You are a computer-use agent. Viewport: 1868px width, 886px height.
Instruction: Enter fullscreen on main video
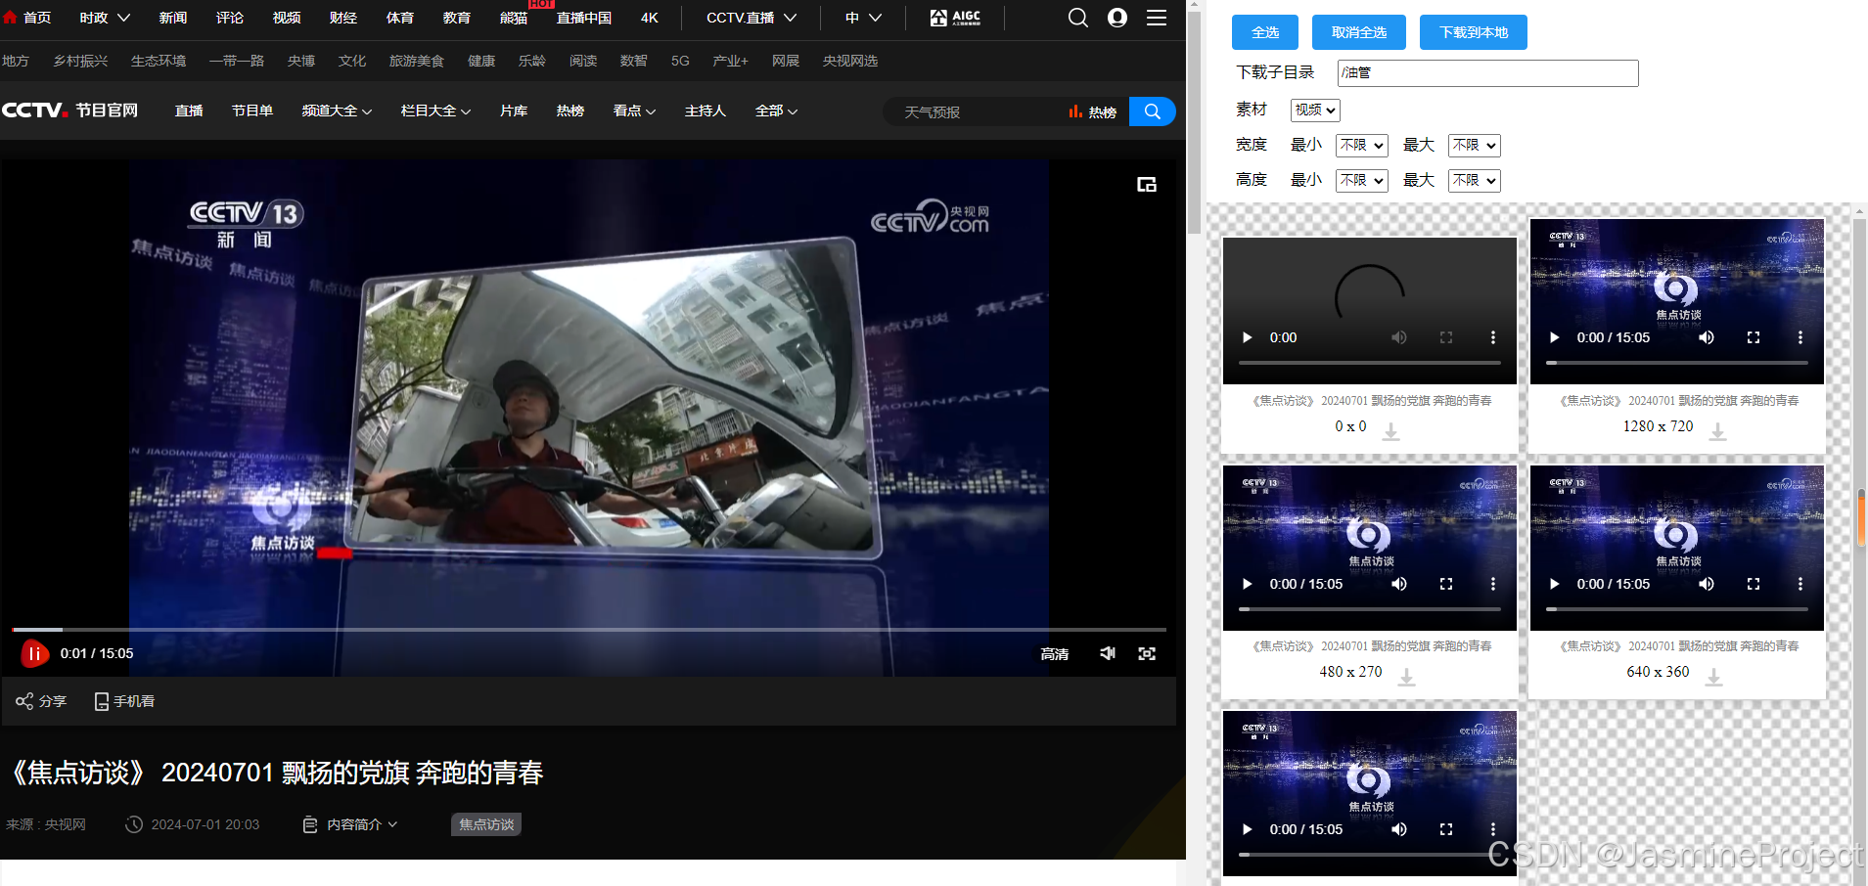[1147, 653]
